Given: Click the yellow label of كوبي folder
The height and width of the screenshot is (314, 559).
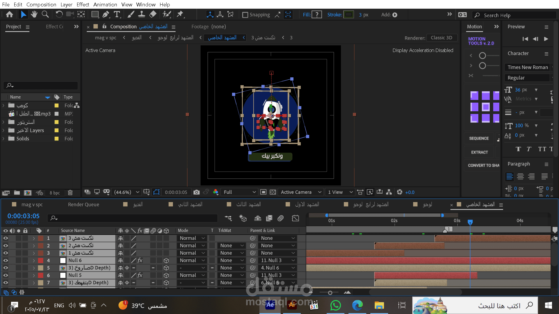Looking at the screenshot, I should [x=56, y=106].
